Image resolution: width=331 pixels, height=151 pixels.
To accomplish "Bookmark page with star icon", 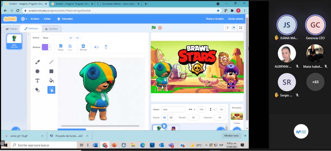I will point(218,11).
